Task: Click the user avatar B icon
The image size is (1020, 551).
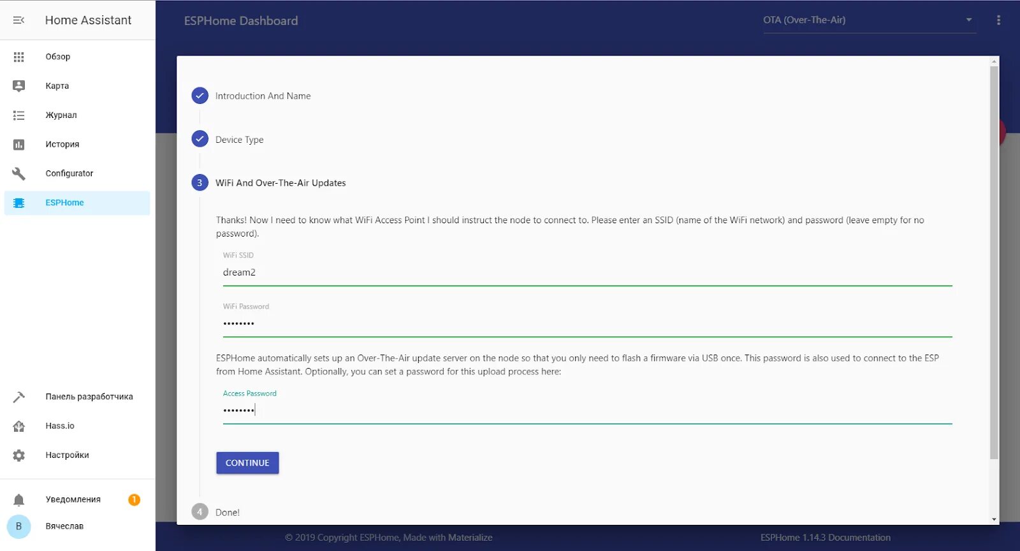Action: click(18, 526)
